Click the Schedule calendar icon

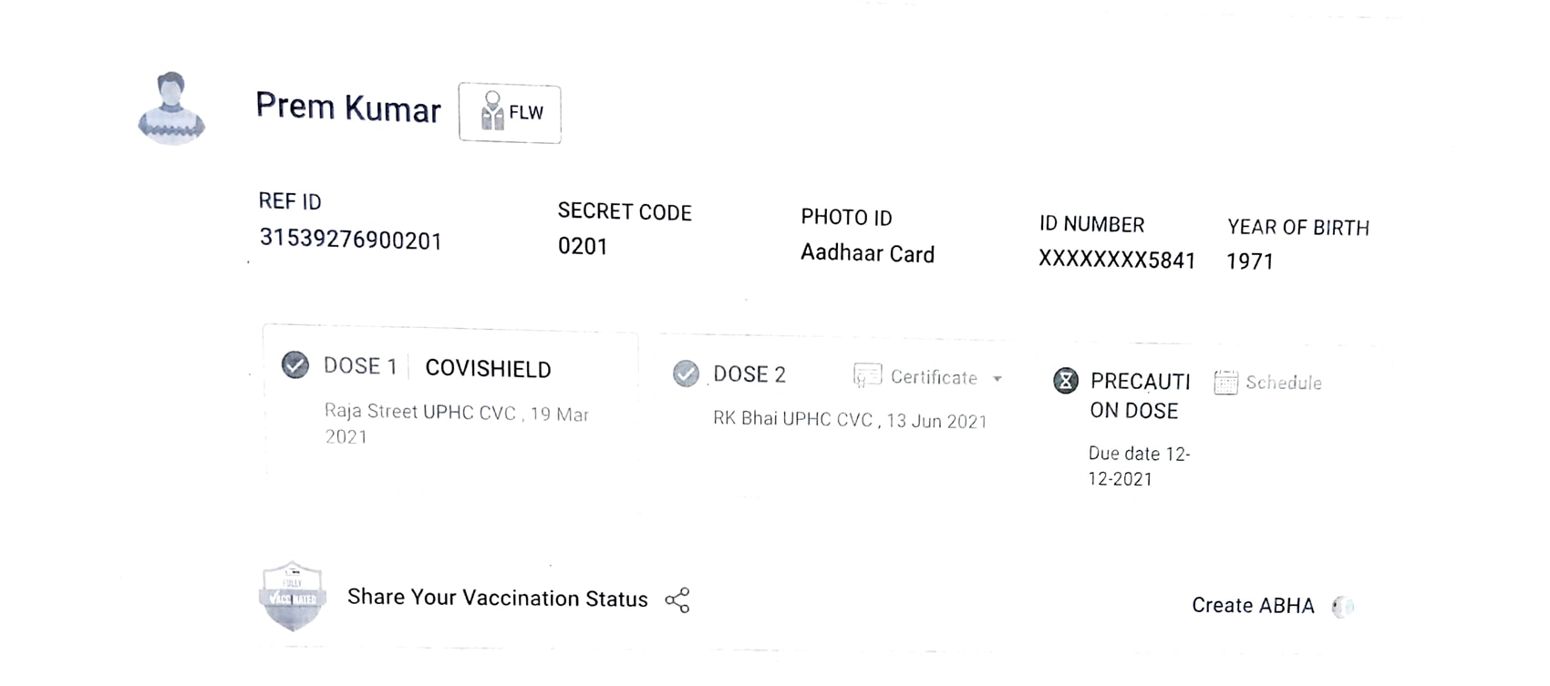(1225, 383)
